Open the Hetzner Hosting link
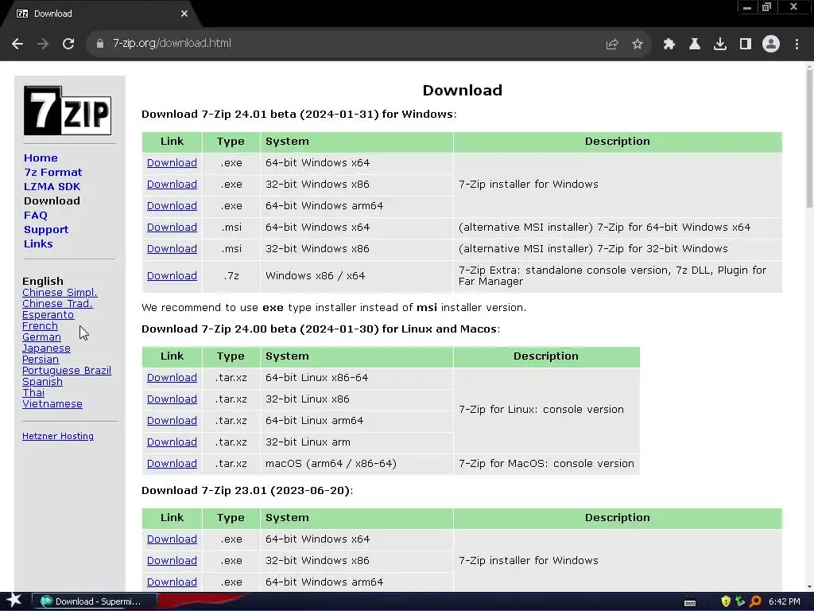This screenshot has width=814, height=611. (x=57, y=437)
